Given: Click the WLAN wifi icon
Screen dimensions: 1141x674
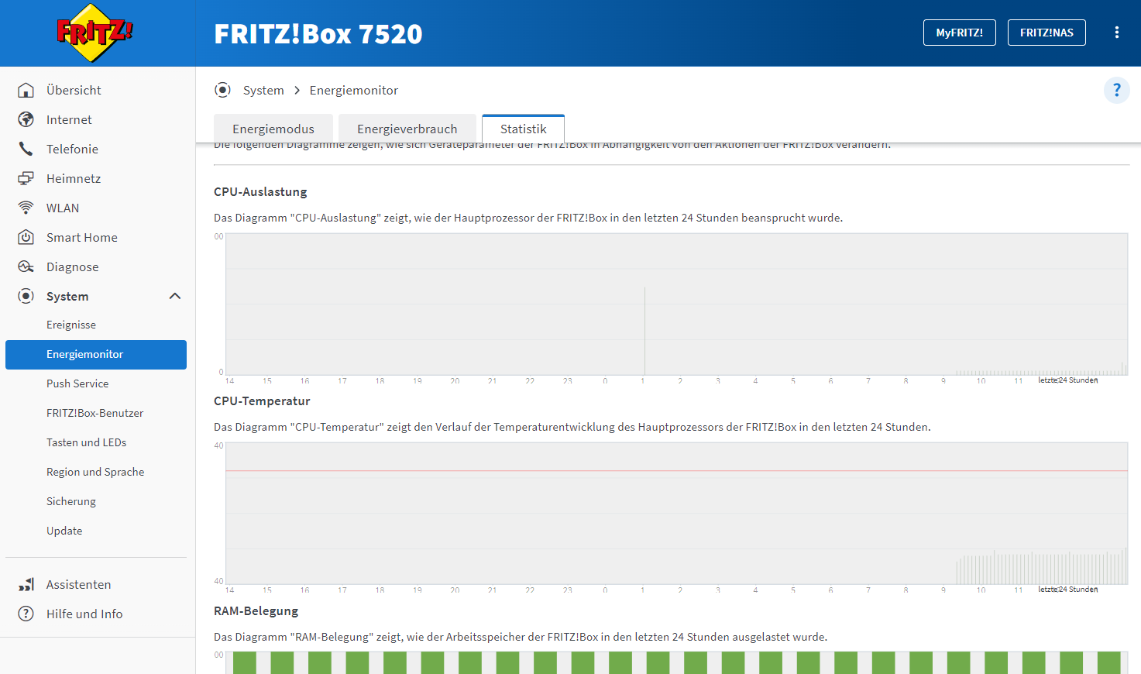Looking at the screenshot, I should pos(26,208).
